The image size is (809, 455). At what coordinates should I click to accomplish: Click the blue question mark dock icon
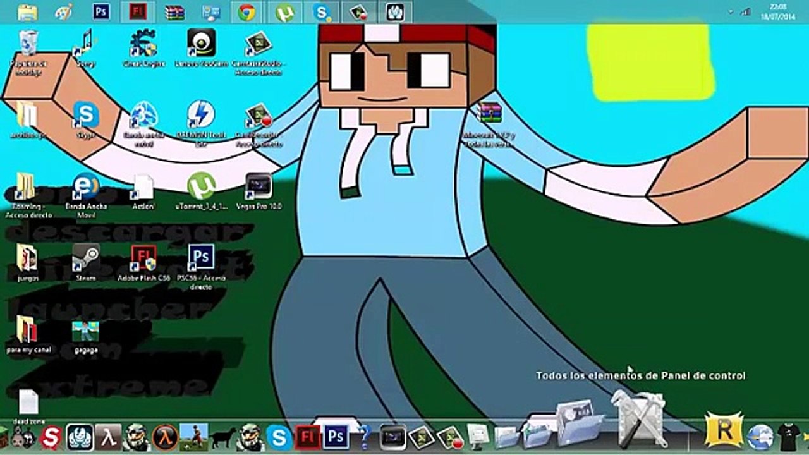[364, 437]
